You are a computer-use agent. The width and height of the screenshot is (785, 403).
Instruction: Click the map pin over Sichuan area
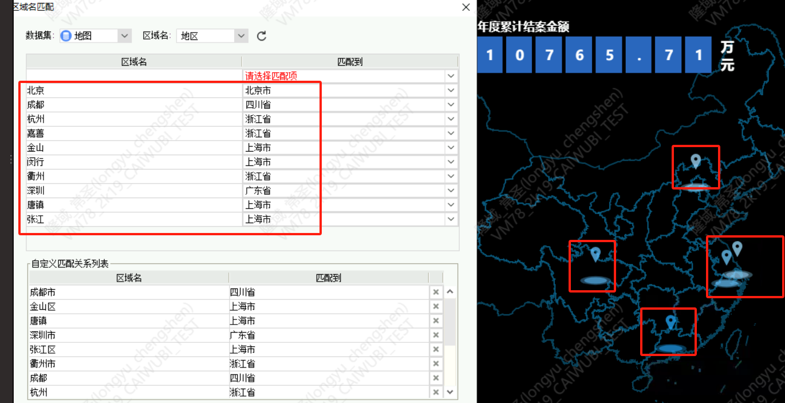[595, 254]
